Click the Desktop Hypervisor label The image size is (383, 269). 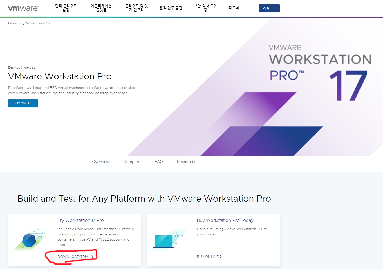[x=22, y=67]
